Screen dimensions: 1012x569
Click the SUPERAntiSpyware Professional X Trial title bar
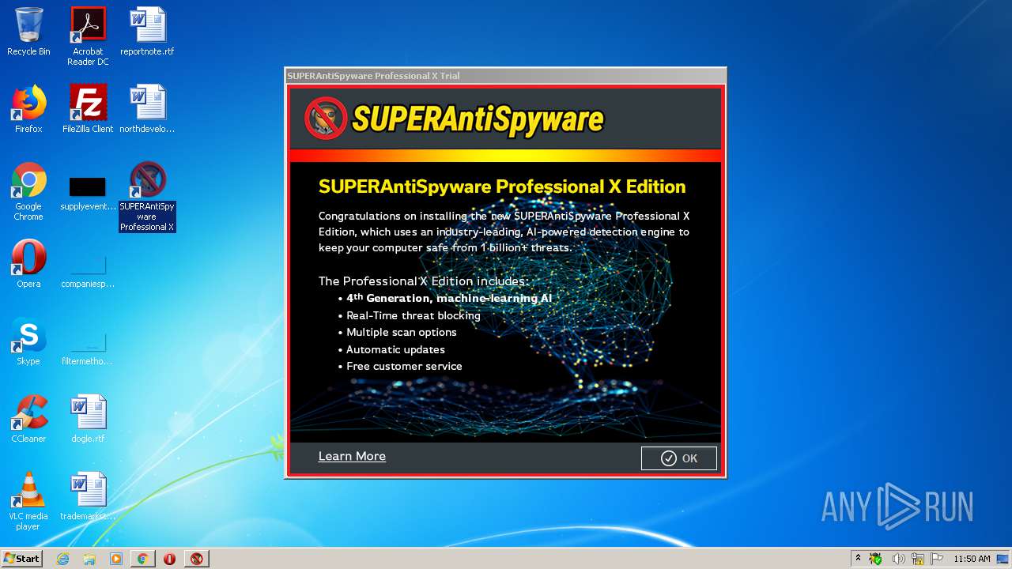[505, 76]
